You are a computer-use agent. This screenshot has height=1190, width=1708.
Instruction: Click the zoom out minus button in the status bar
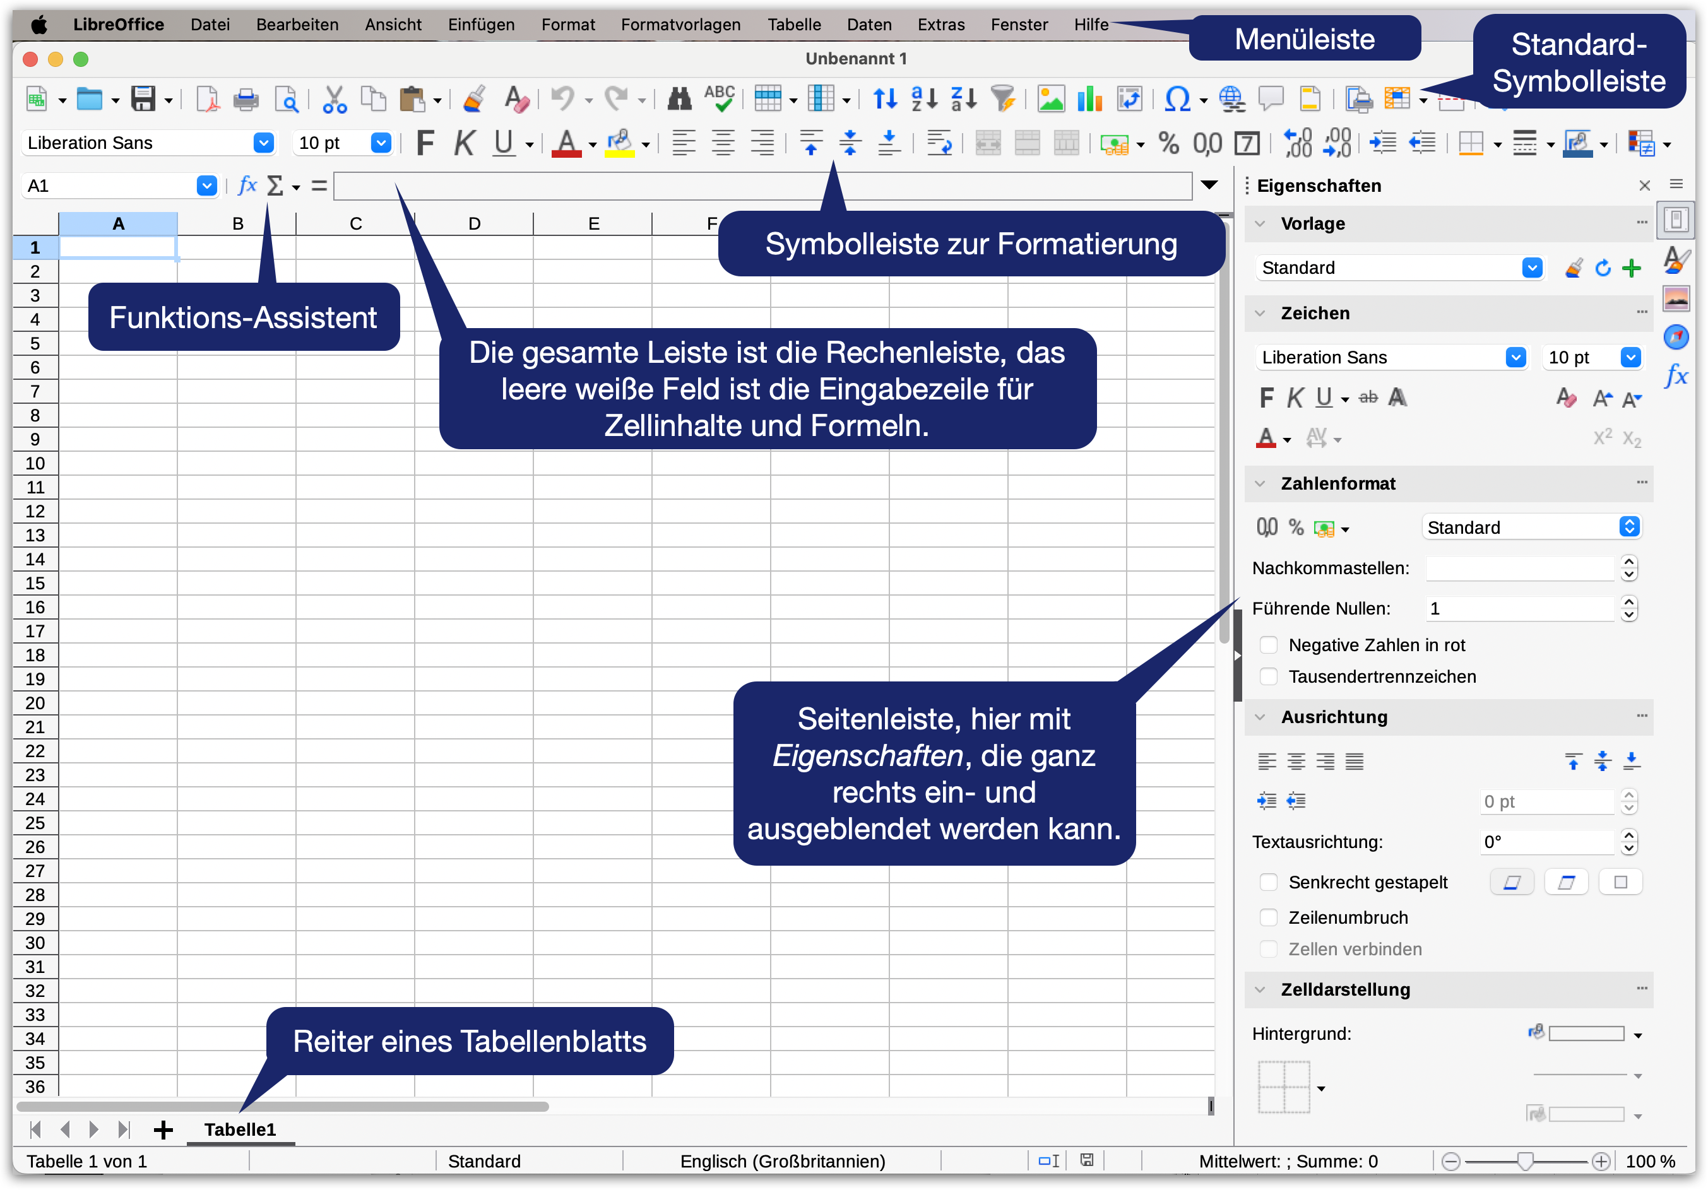(1450, 1161)
